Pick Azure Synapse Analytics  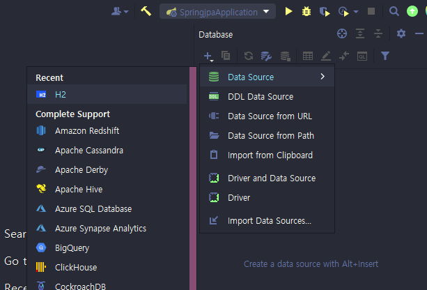click(x=107, y=229)
